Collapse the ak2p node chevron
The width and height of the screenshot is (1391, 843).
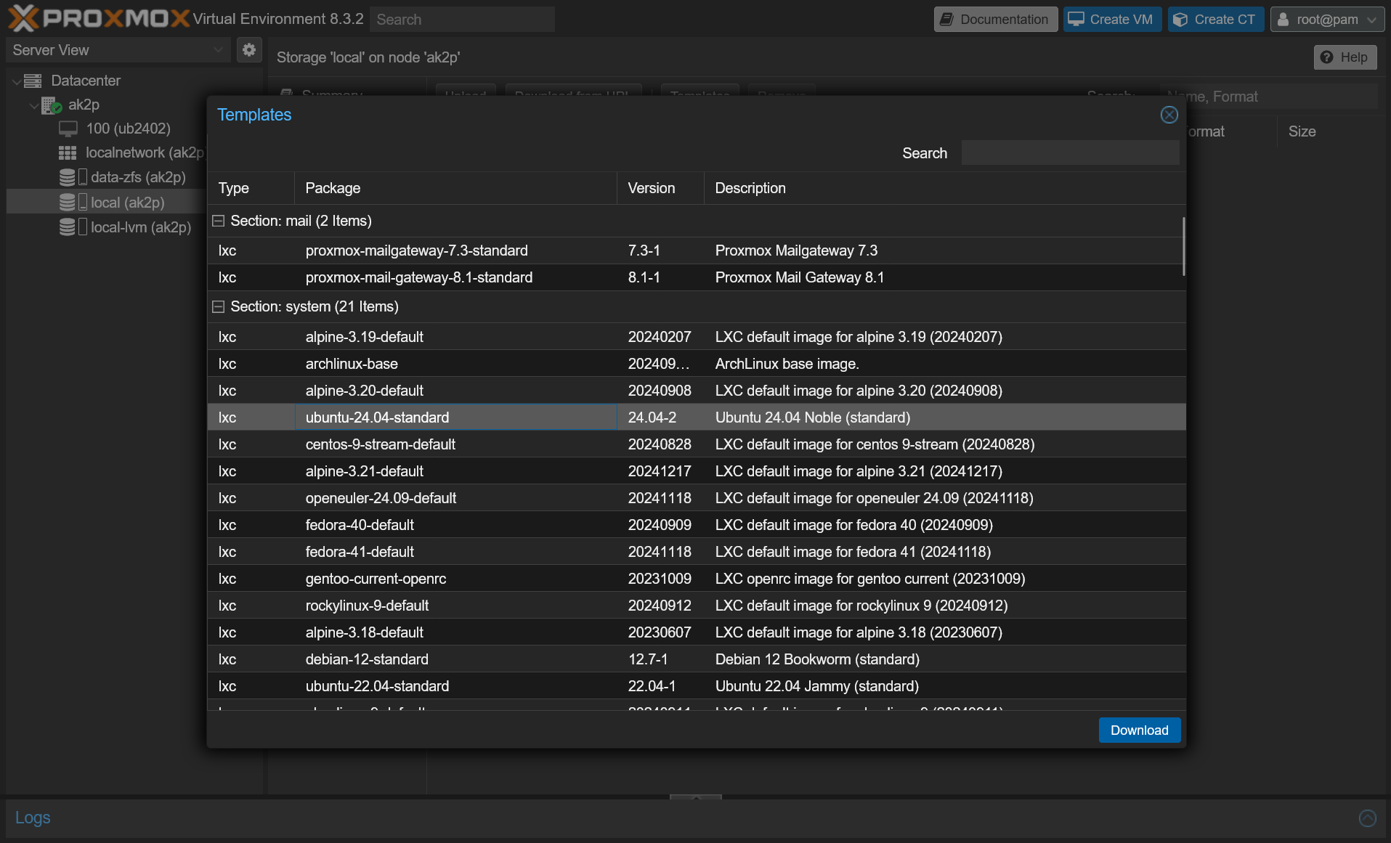pyautogui.click(x=33, y=106)
